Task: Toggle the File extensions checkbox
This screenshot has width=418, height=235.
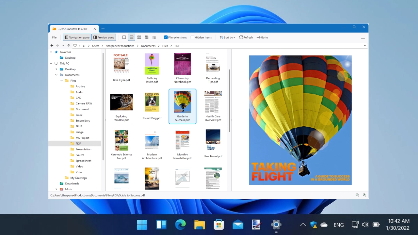Action: pos(166,37)
